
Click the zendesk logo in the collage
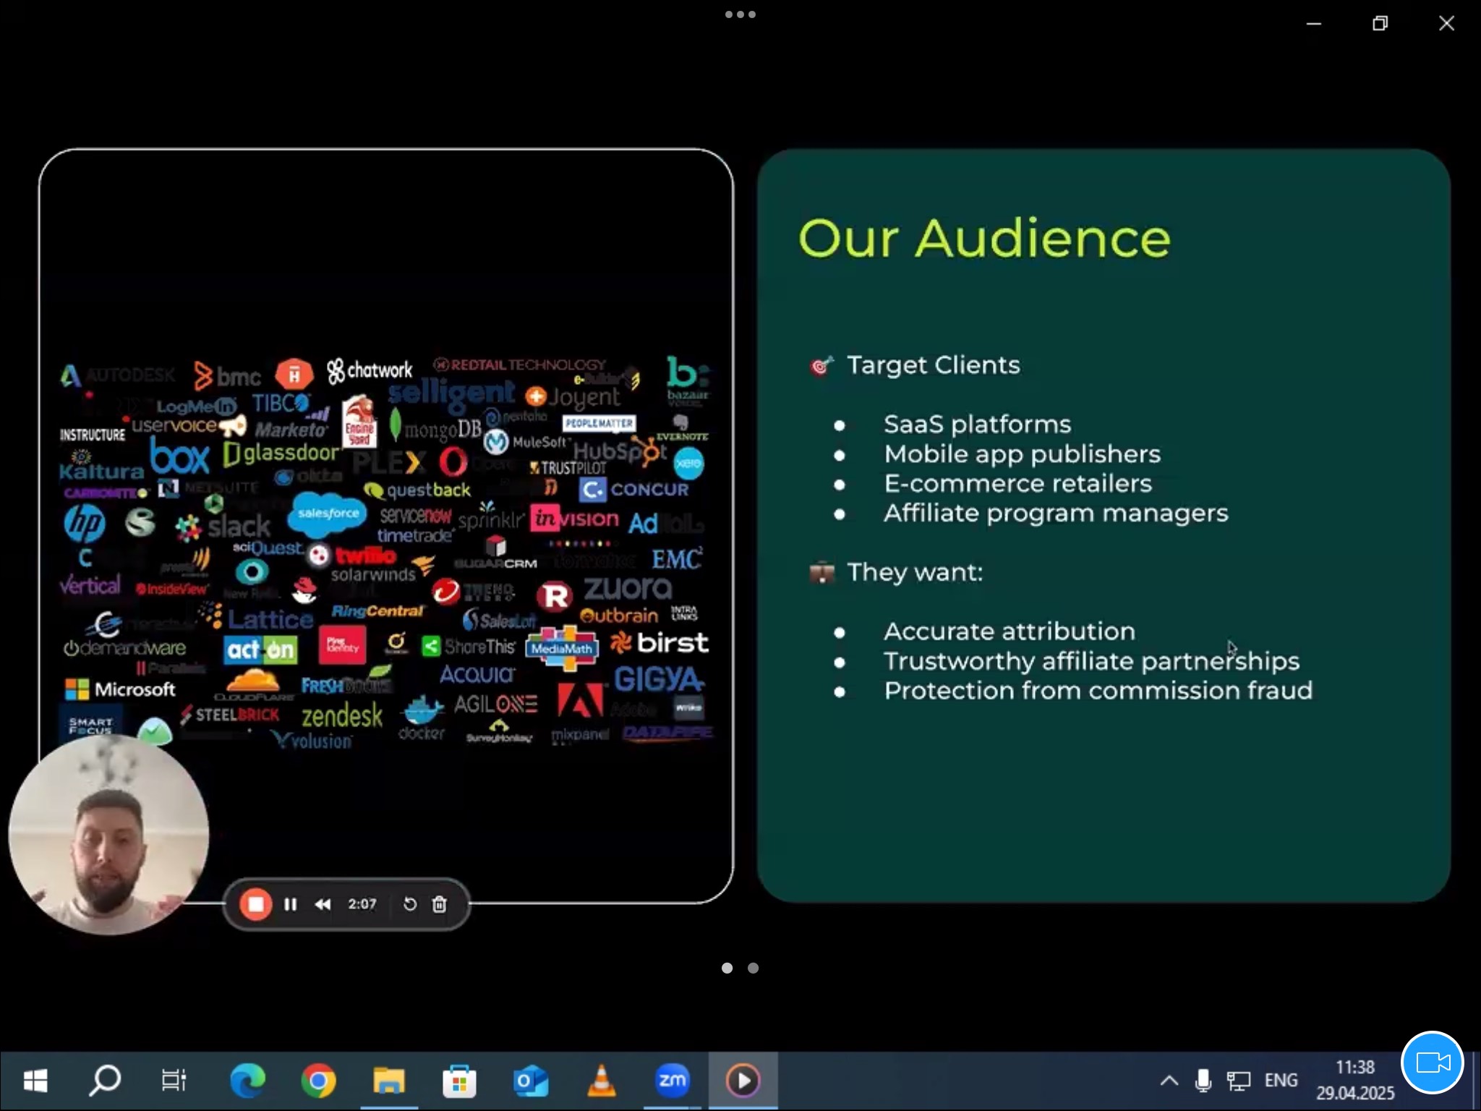point(342,716)
